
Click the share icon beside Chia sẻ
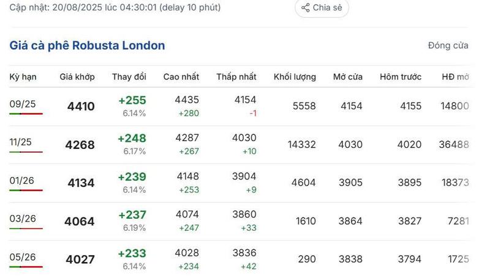click(x=305, y=8)
